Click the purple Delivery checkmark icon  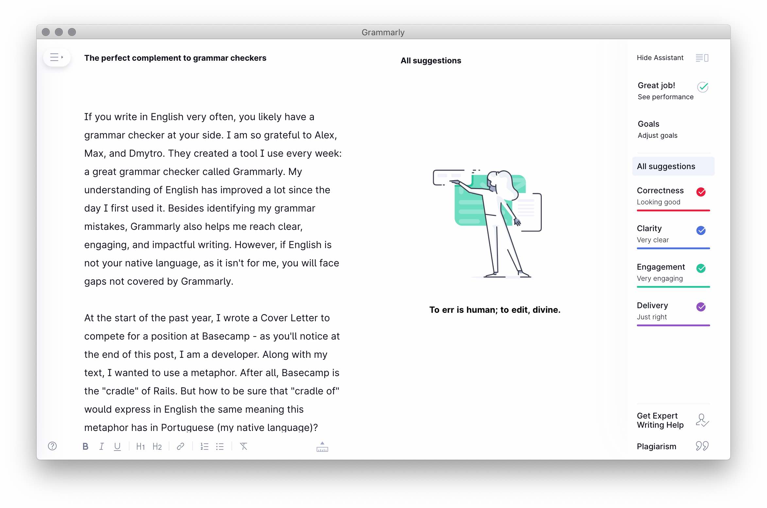tap(701, 307)
